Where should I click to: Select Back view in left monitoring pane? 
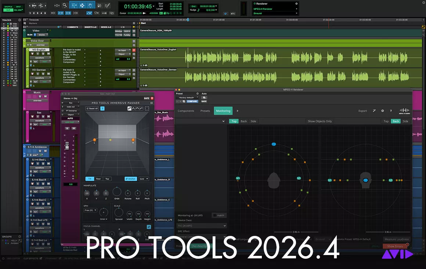244,121
